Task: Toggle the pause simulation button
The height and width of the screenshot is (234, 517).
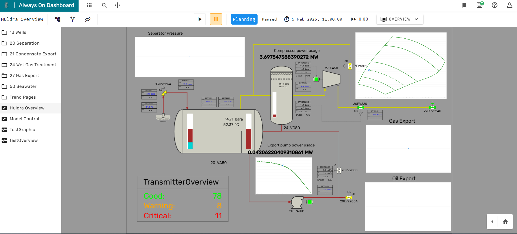Action: [x=216, y=19]
